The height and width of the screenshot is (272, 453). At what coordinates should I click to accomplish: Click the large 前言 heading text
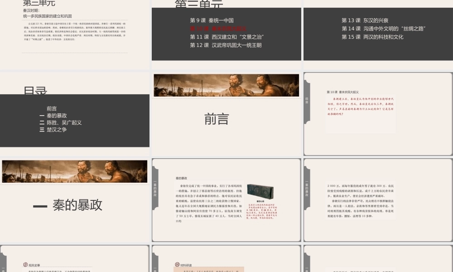[x=217, y=119]
